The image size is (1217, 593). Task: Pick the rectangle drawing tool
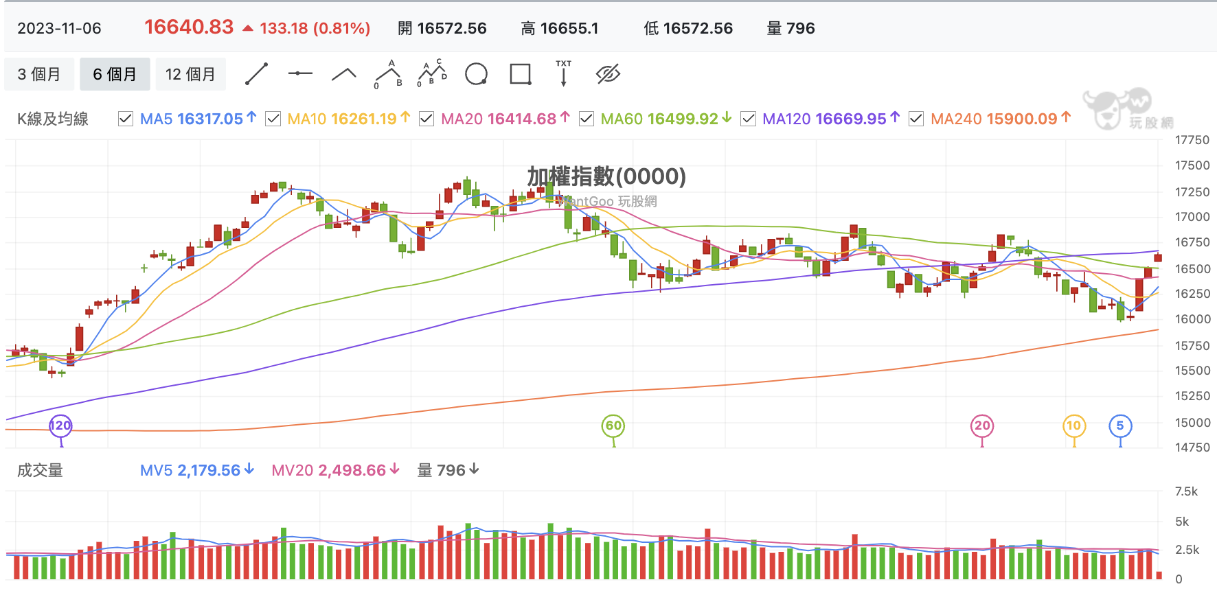[x=521, y=73]
